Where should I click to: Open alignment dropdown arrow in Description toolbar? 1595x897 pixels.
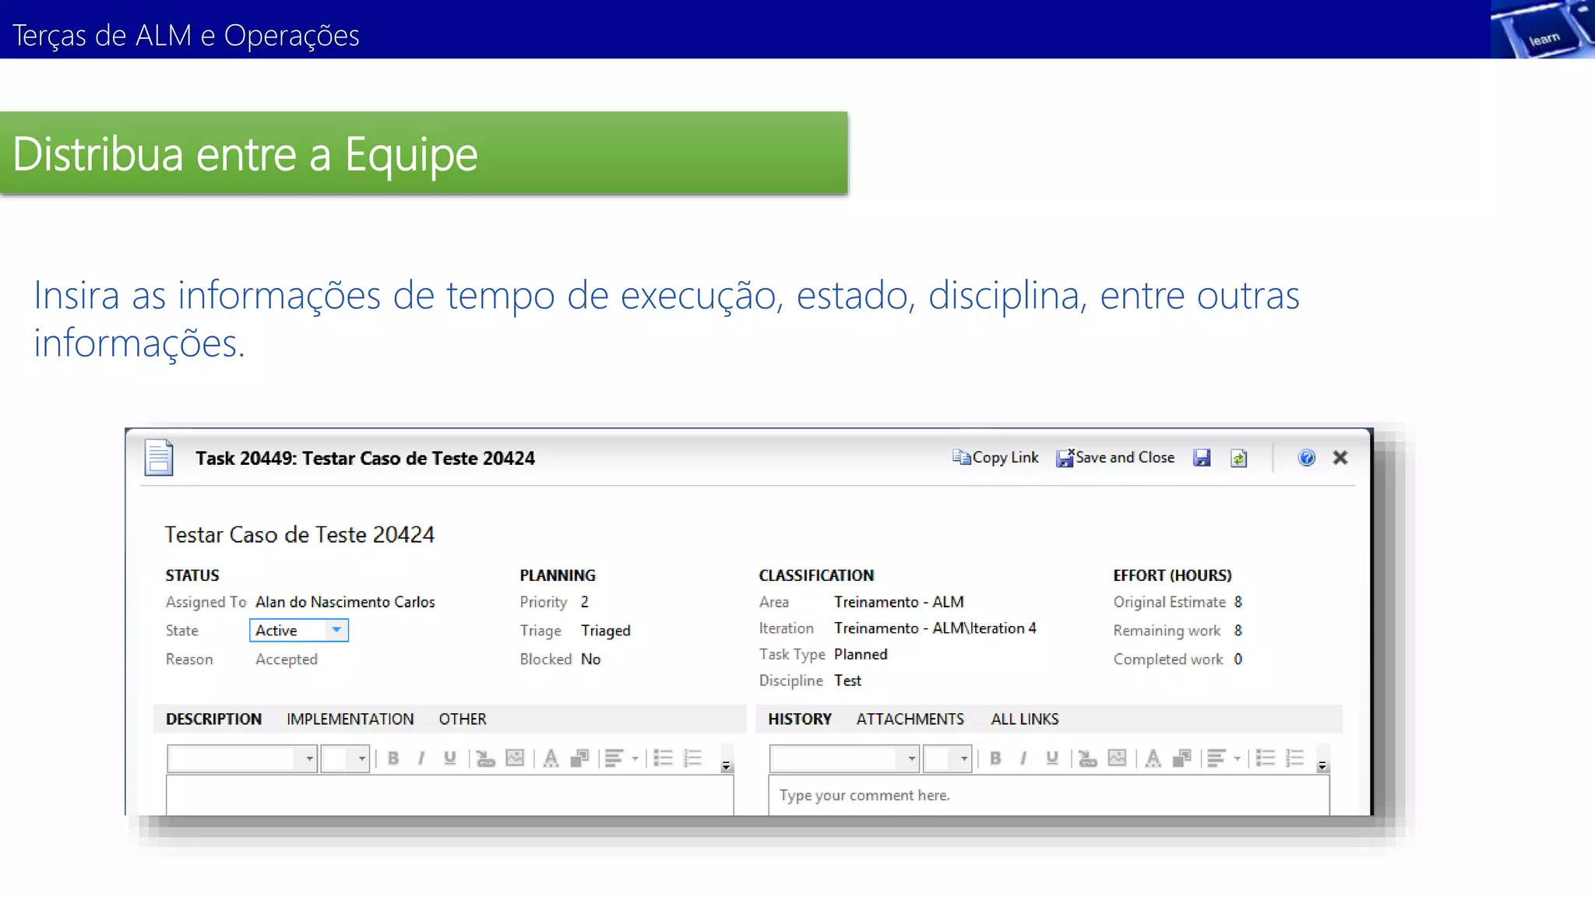636,758
